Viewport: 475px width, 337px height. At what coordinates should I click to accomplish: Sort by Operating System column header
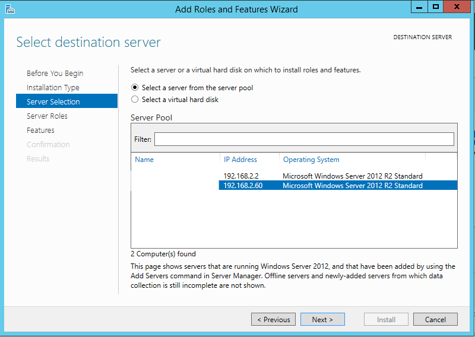click(x=311, y=160)
